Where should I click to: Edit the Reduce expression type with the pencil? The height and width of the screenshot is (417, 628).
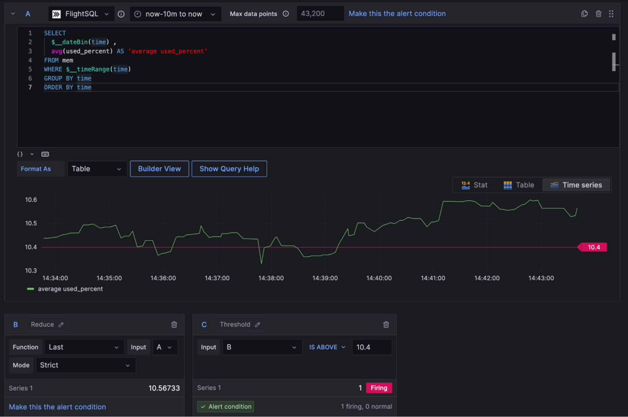pos(61,325)
